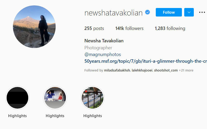The height and width of the screenshot is (129, 207).
Task: Open the three-dot options menu
Action: (x=202, y=12)
